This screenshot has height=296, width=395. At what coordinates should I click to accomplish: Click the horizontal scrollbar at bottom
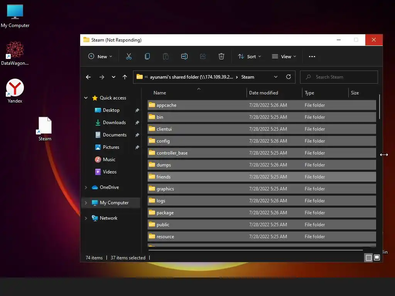tap(255, 250)
